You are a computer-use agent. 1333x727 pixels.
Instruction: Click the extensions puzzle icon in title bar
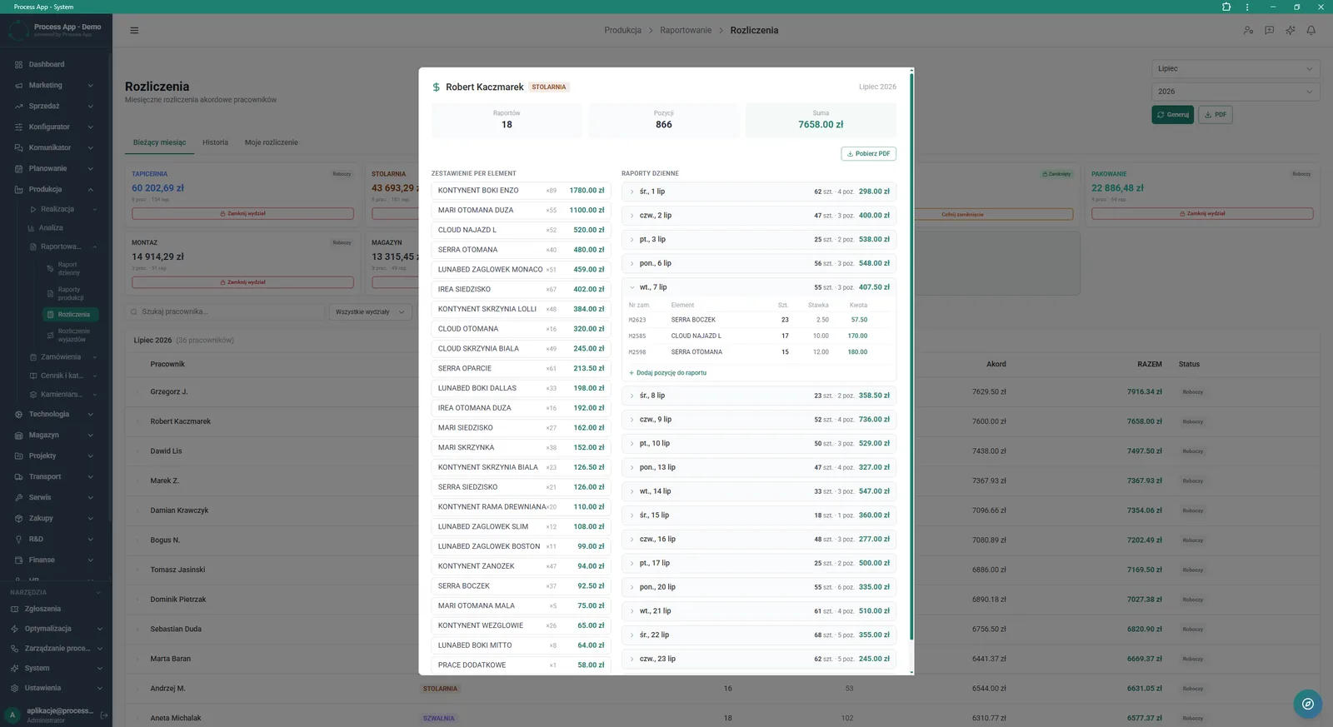(x=1226, y=7)
